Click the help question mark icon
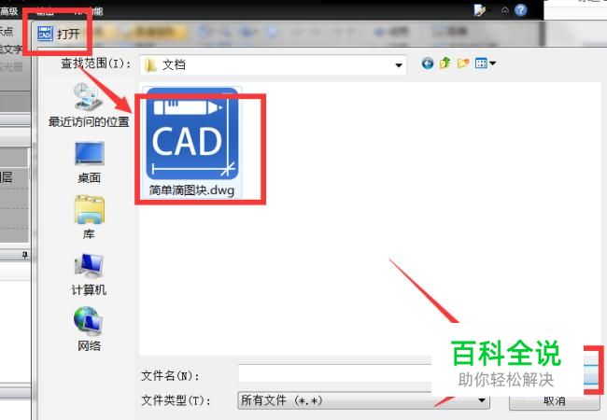This screenshot has width=607, height=420. [521, 9]
